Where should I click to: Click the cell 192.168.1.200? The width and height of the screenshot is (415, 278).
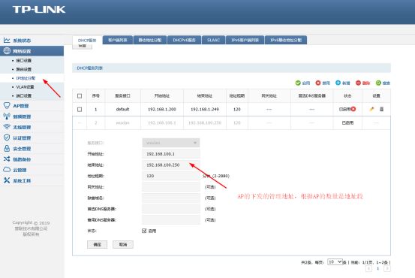pos(162,109)
